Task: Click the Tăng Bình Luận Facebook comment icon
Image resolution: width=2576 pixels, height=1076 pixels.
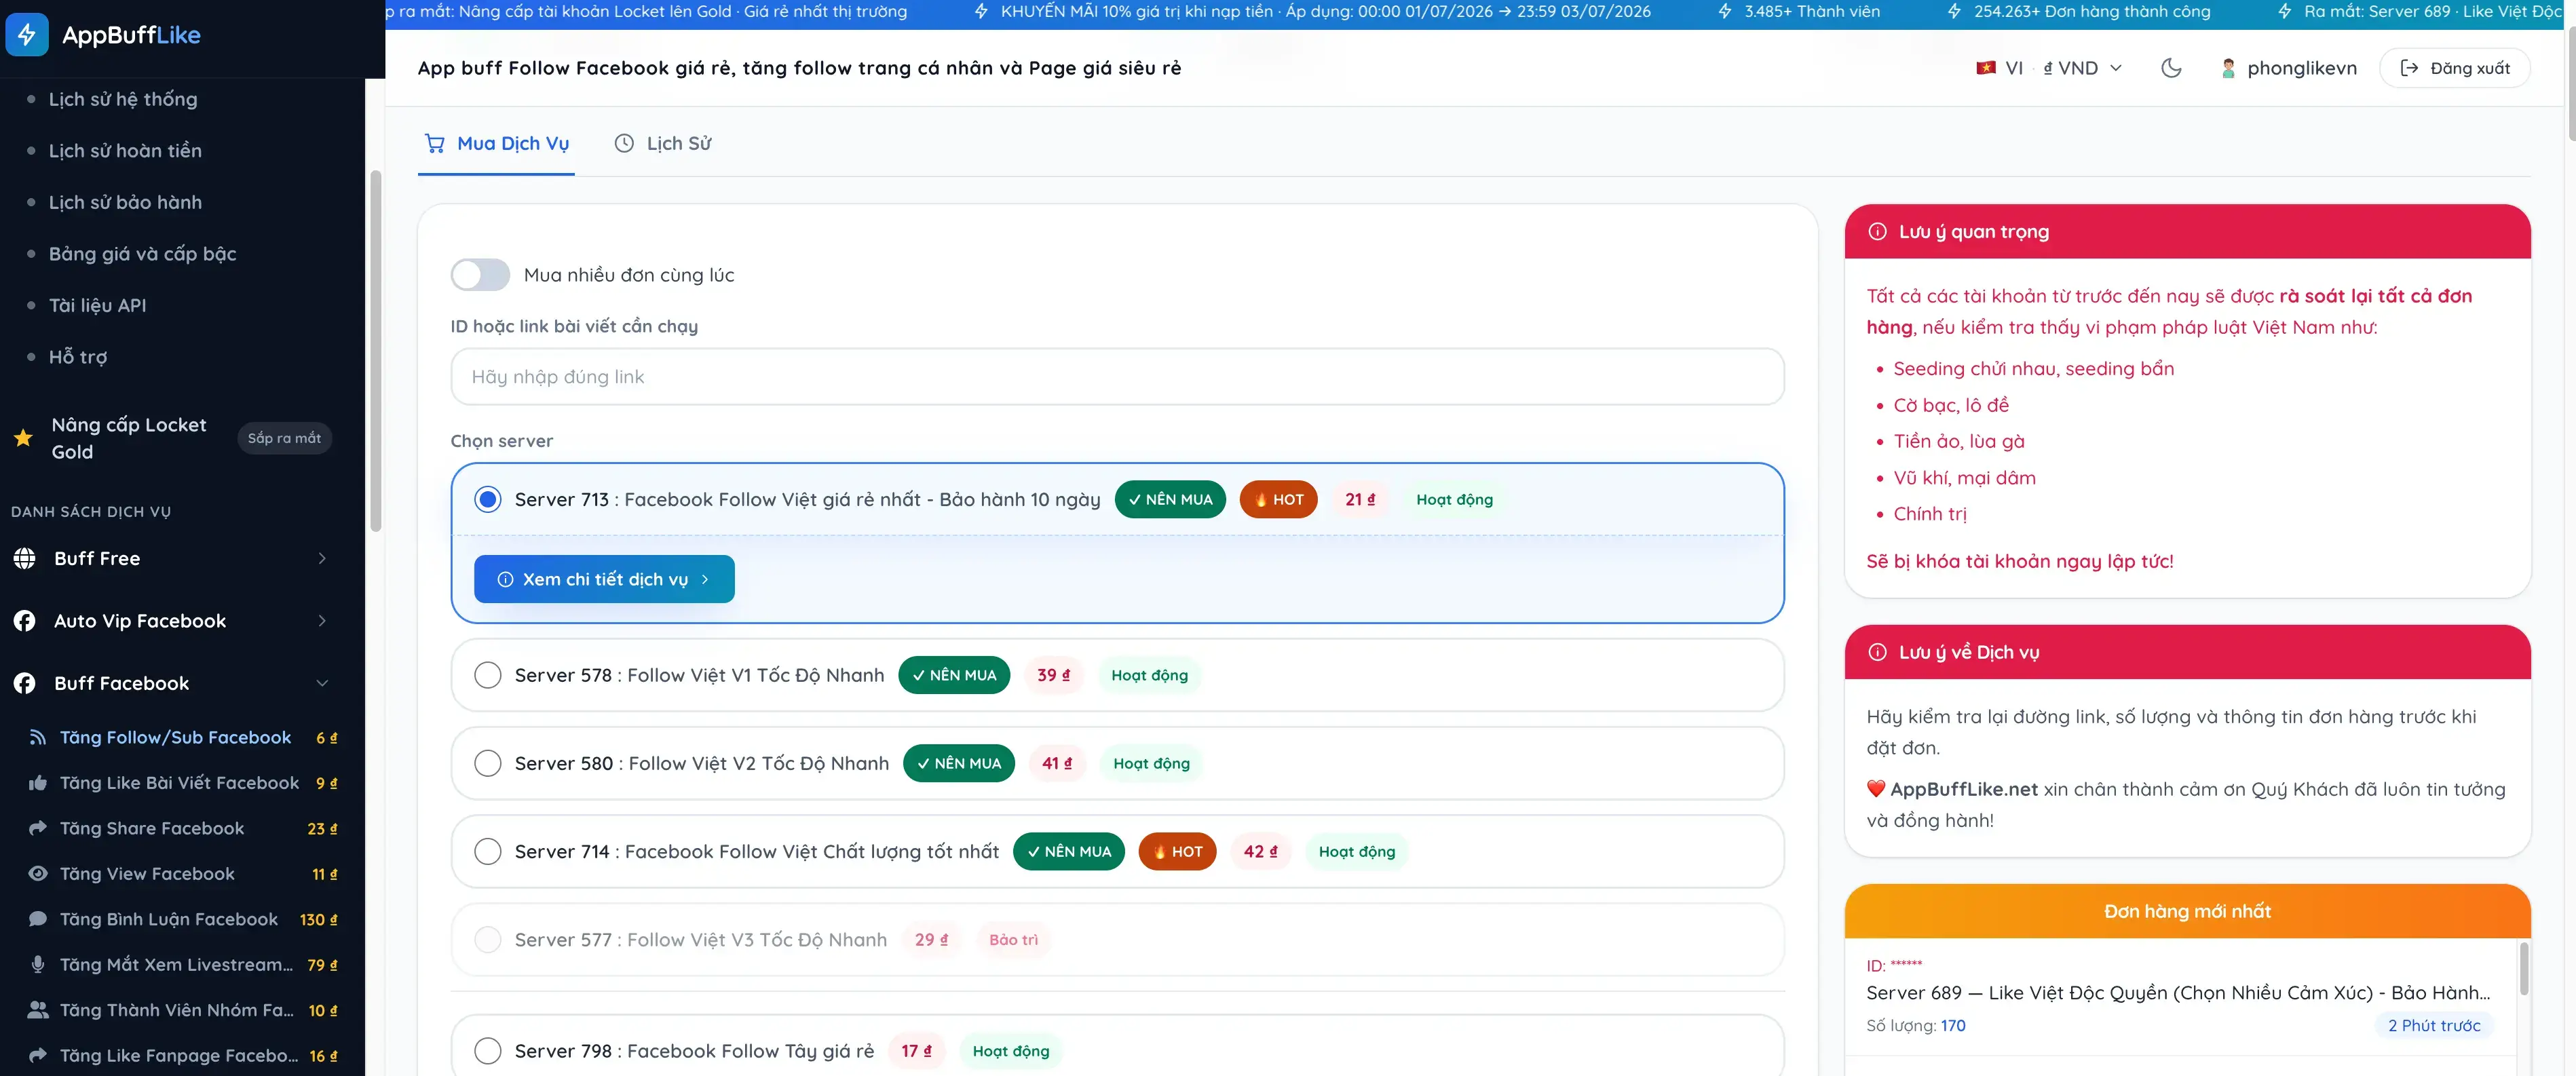Action: (38, 919)
